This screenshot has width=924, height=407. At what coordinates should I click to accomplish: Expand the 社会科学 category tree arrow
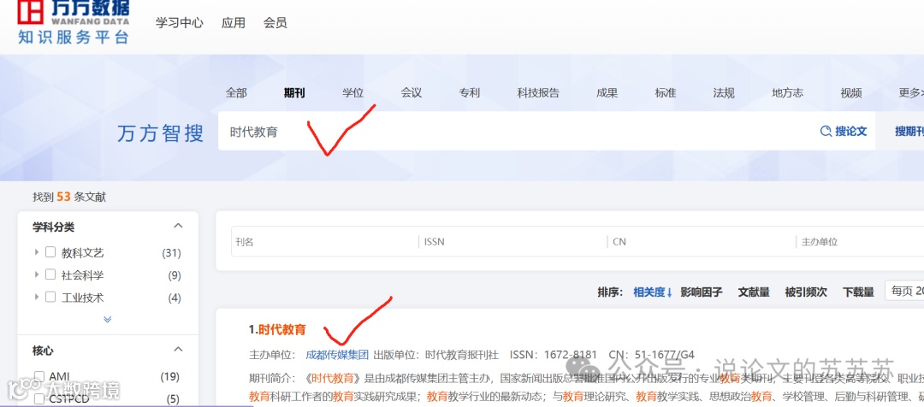pos(37,274)
